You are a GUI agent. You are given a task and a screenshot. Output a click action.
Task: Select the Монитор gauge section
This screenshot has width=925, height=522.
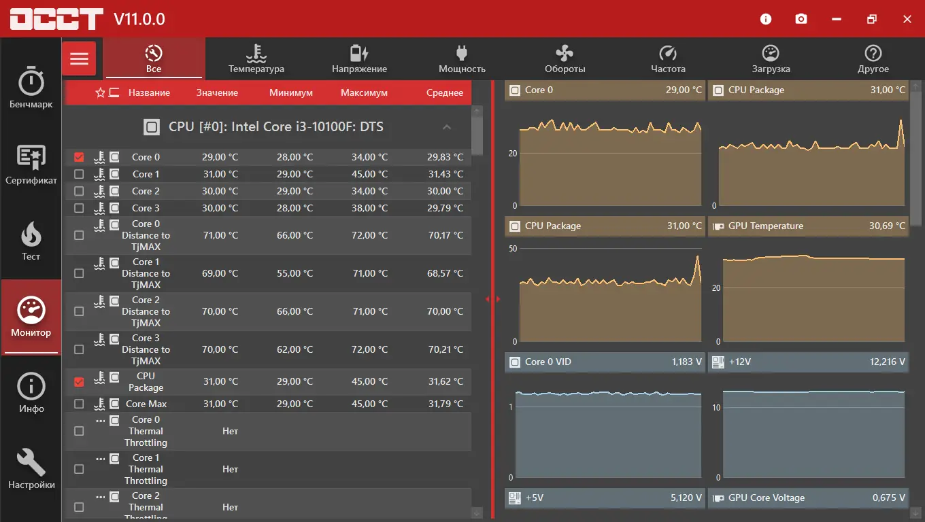(x=31, y=317)
